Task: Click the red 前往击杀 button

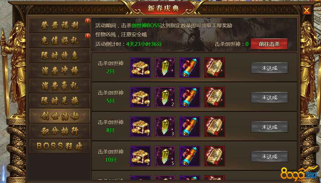Action: (269, 44)
